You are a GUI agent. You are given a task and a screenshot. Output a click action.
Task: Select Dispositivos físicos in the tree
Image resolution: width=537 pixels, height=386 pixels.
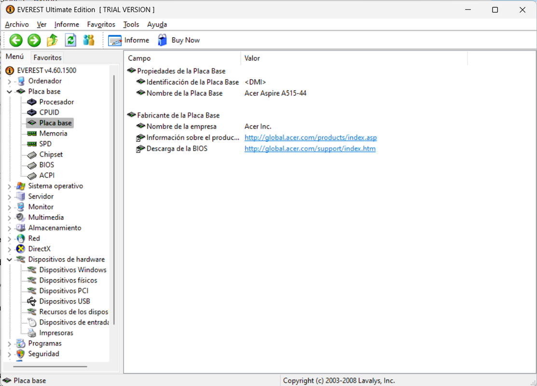click(x=68, y=280)
